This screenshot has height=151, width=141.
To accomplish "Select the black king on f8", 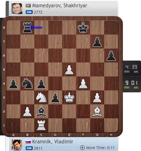I will click(x=83, y=28).
